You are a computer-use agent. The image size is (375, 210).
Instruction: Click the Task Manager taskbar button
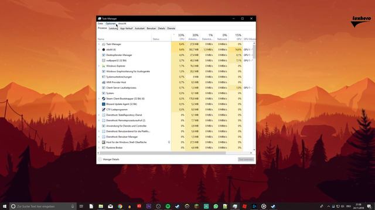[235, 206]
